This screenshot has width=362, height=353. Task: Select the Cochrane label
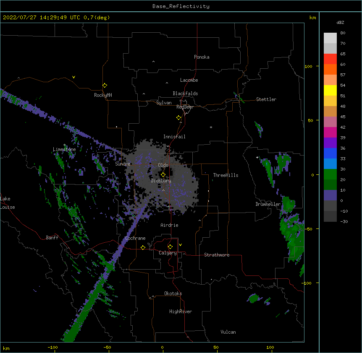click(x=135, y=238)
